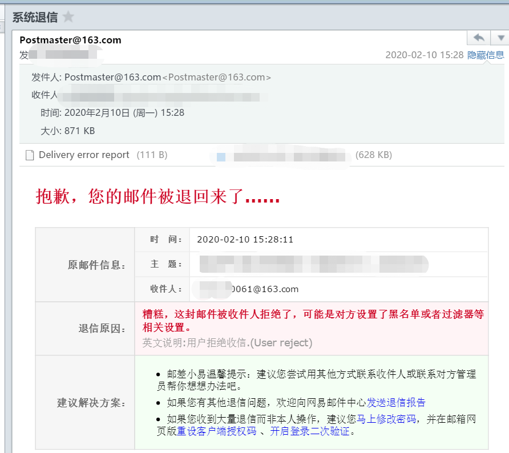Click the 英文说明 User reject text
This screenshot has height=453, width=509.
coord(227,343)
